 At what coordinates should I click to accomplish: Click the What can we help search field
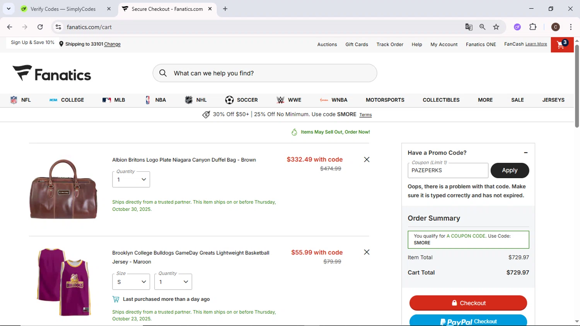point(265,73)
